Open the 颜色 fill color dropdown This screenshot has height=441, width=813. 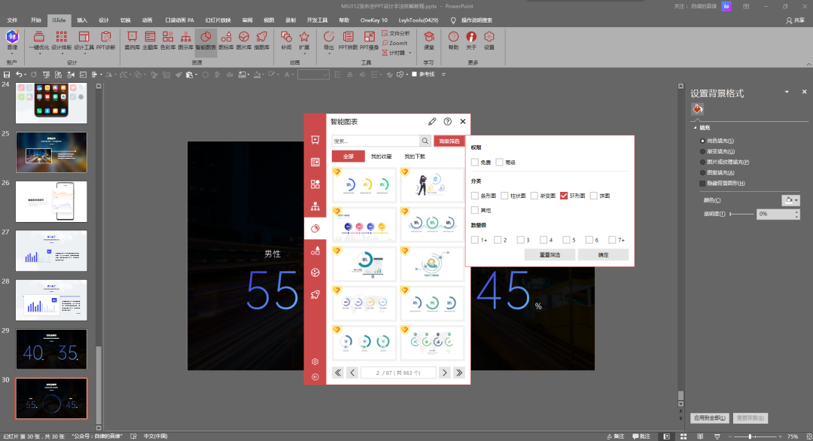click(790, 200)
